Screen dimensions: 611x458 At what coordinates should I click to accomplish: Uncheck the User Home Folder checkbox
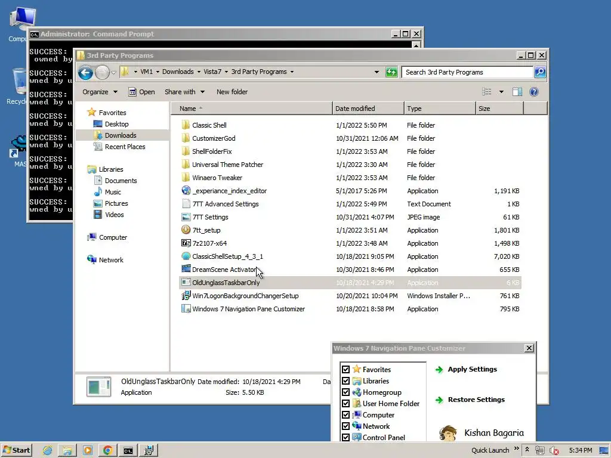pos(345,403)
